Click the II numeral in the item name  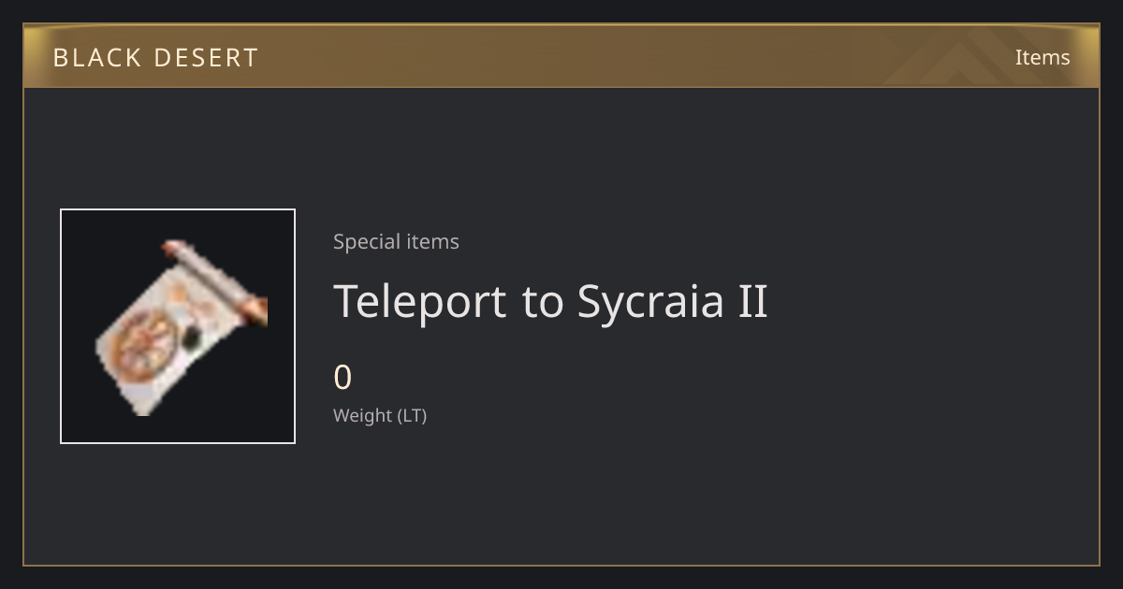[x=752, y=300]
